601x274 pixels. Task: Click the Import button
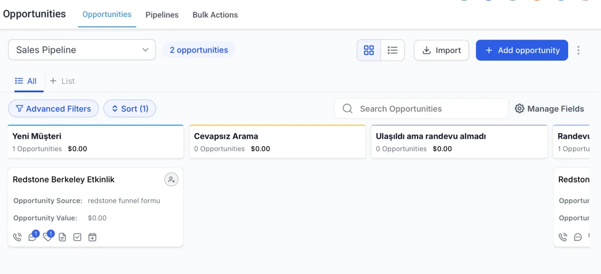441,50
